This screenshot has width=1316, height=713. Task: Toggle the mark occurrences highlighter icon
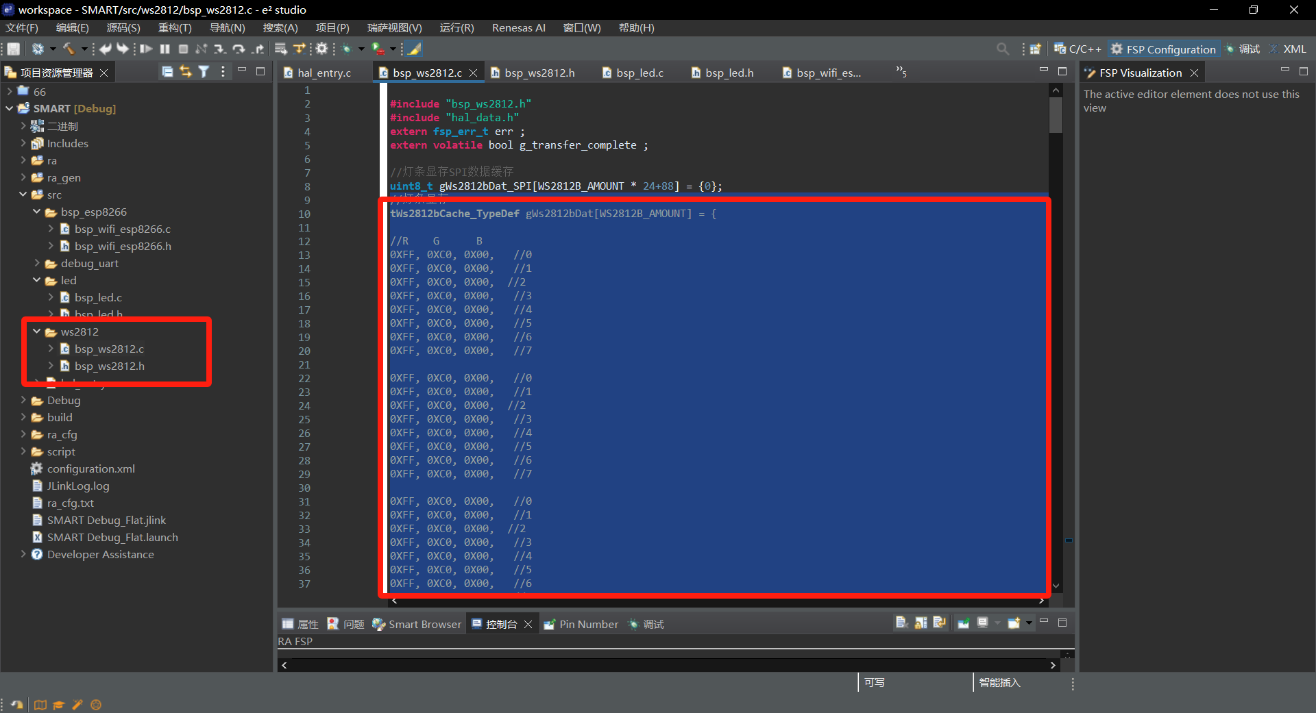414,49
